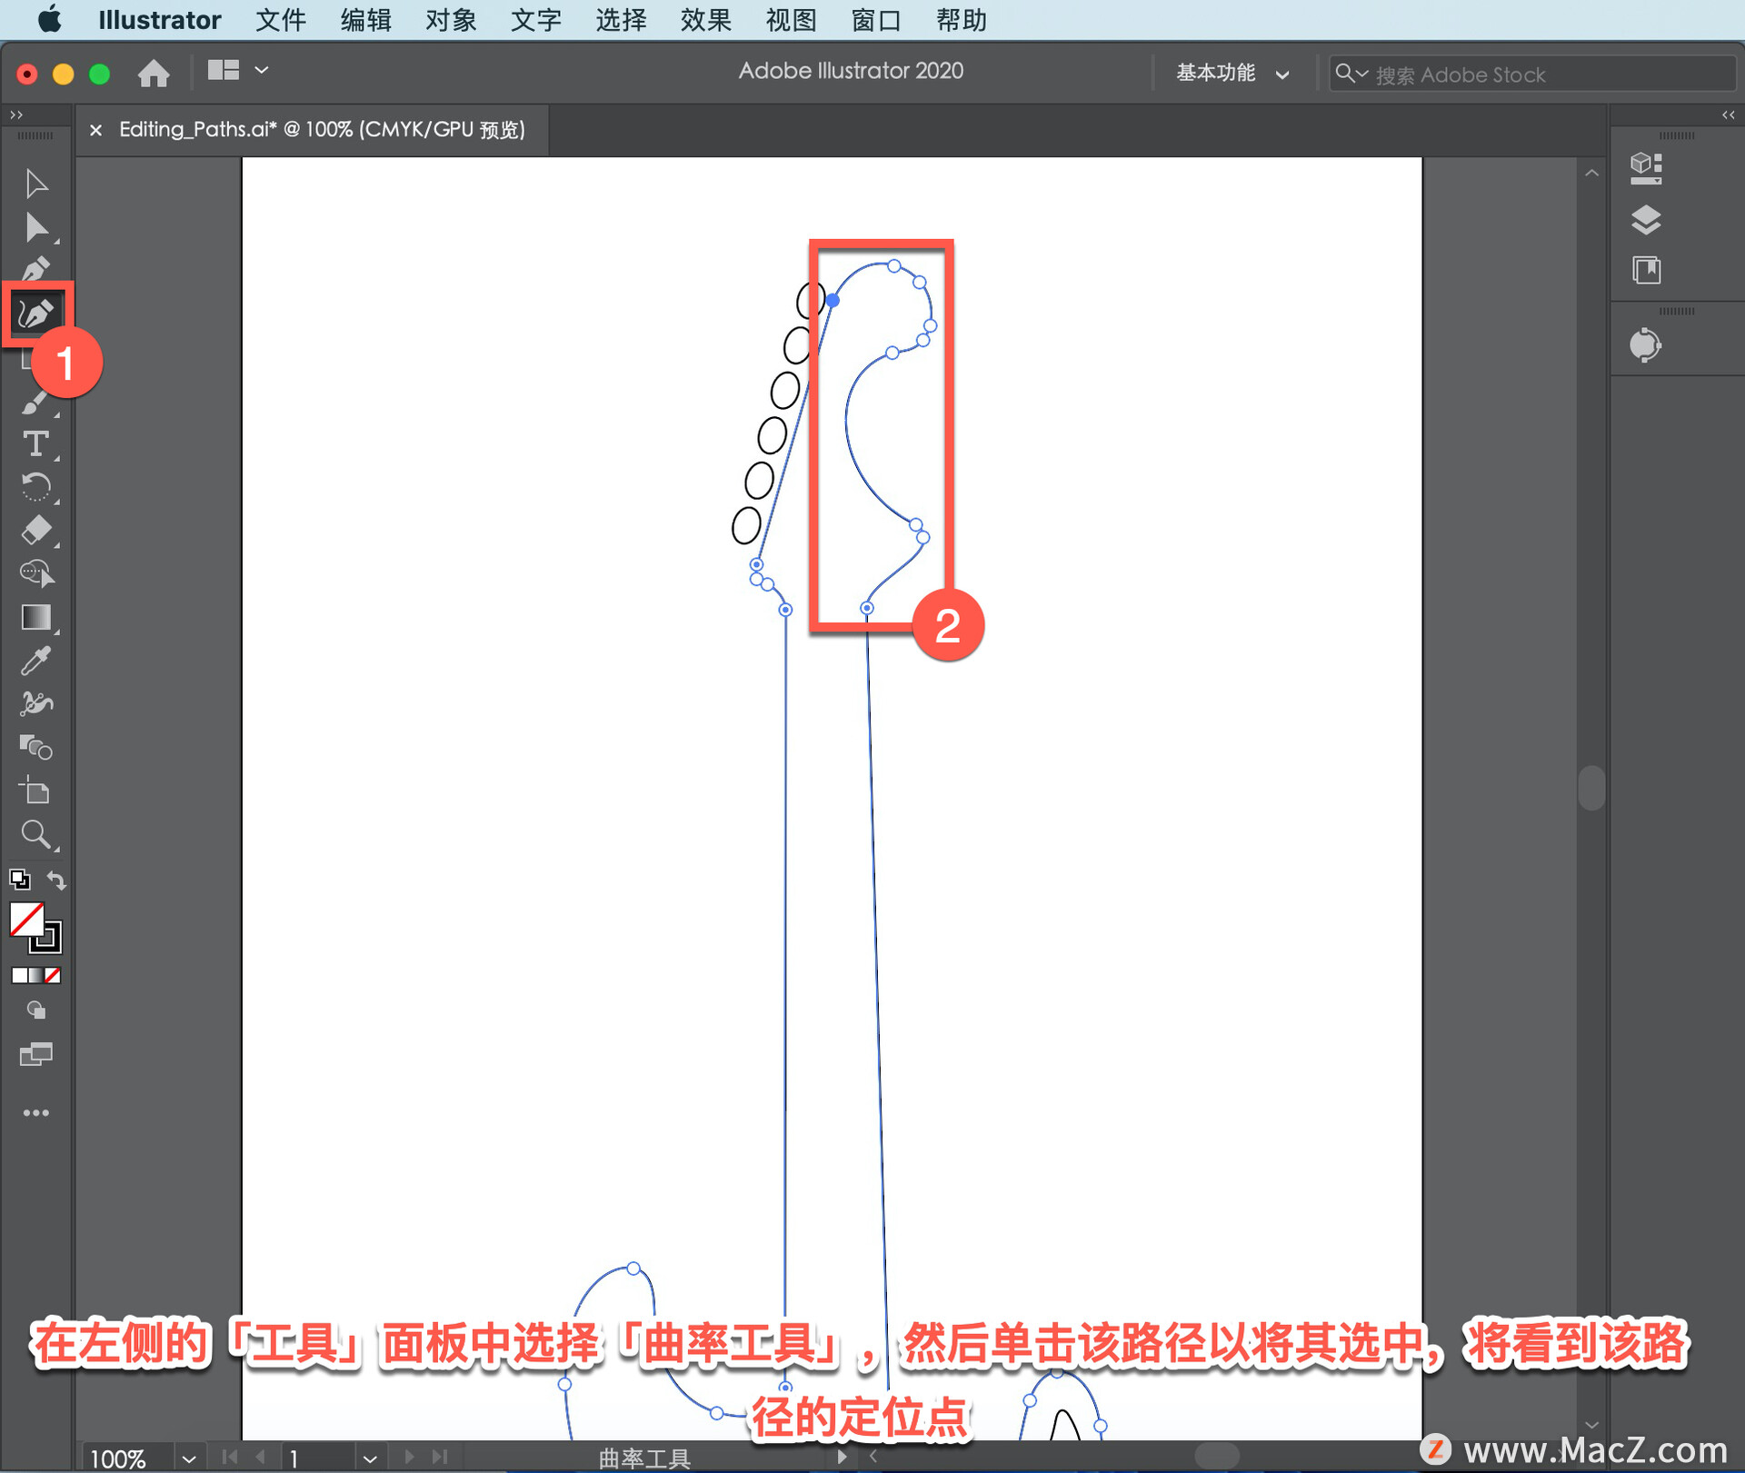This screenshot has width=1745, height=1473.
Task: Swap Fill and Stroke arrow icon
Action: pos(56,880)
